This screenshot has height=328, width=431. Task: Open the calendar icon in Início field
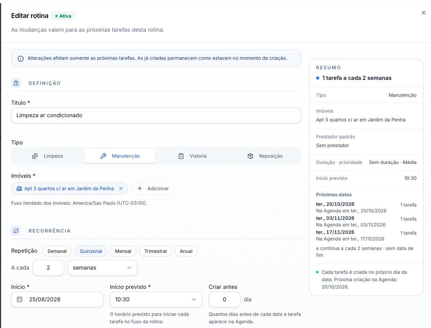pyautogui.click(x=20, y=300)
